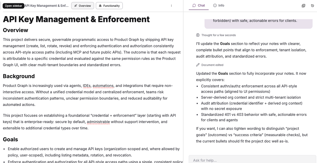Viewport: 317px width, 163px height.
Task: Click the Overview button's rocket icon
Action: 76,6
